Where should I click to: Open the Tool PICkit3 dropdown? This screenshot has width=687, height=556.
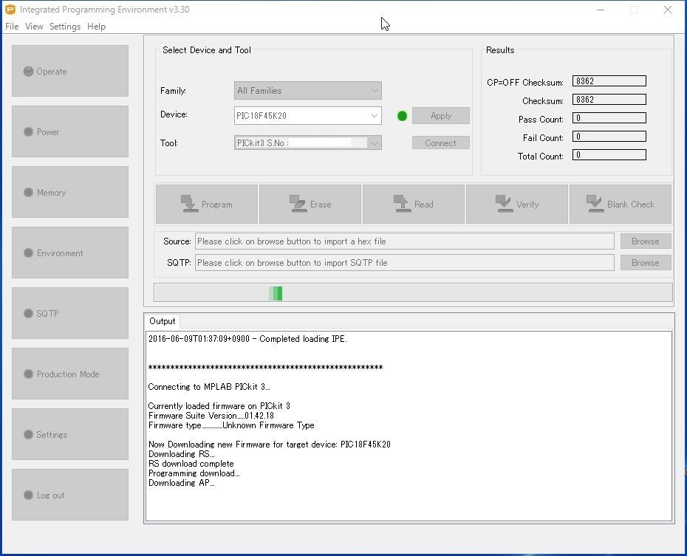pyautogui.click(x=307, y=143)
